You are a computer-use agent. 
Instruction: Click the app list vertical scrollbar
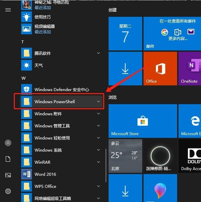point(106,166)
